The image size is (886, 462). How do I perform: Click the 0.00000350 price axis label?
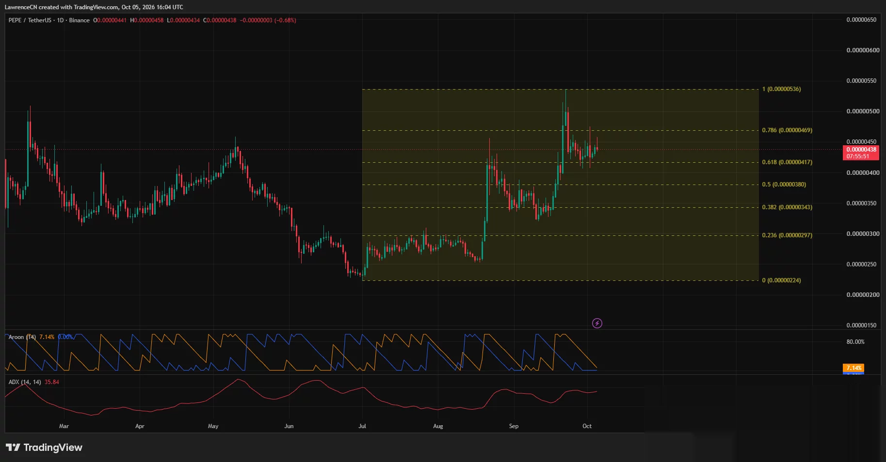point(861,203)
